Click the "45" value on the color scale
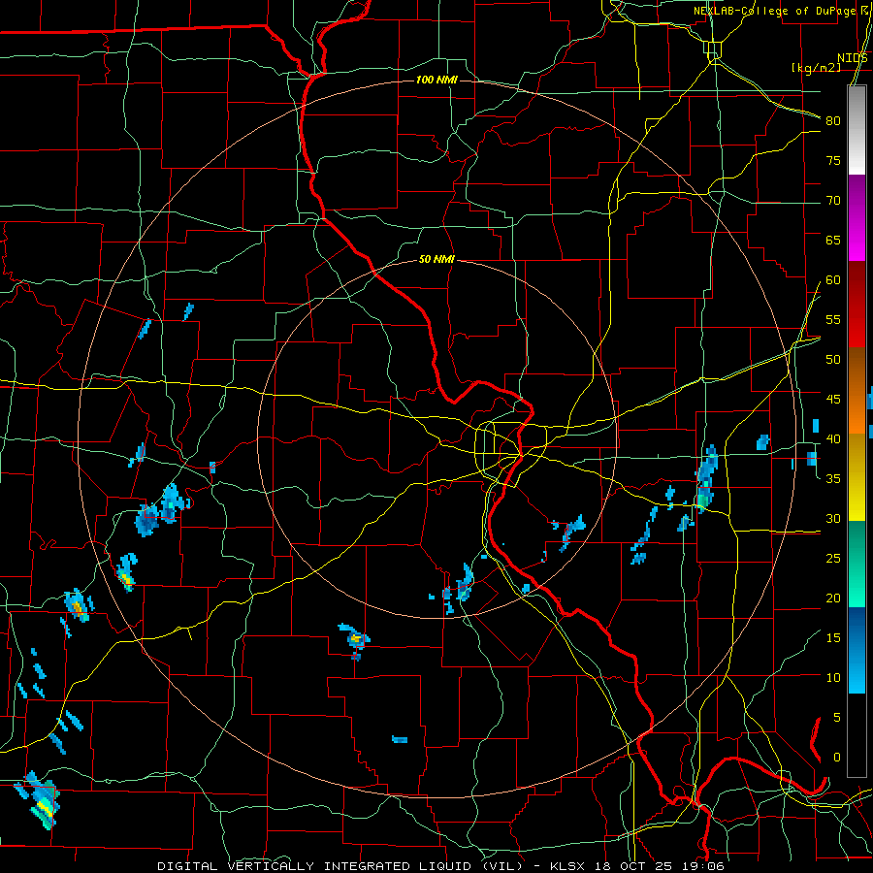Viewport: 873px width, 873px height. pos(833,400)
